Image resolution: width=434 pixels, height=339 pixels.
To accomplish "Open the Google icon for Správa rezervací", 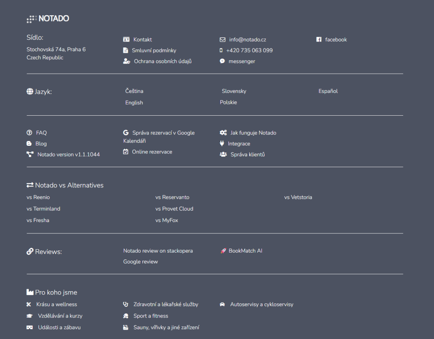I will click(x=126, y=132).
